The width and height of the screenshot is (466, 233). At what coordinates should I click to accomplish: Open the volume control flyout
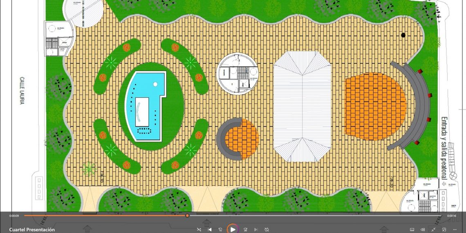click(423, 230)
